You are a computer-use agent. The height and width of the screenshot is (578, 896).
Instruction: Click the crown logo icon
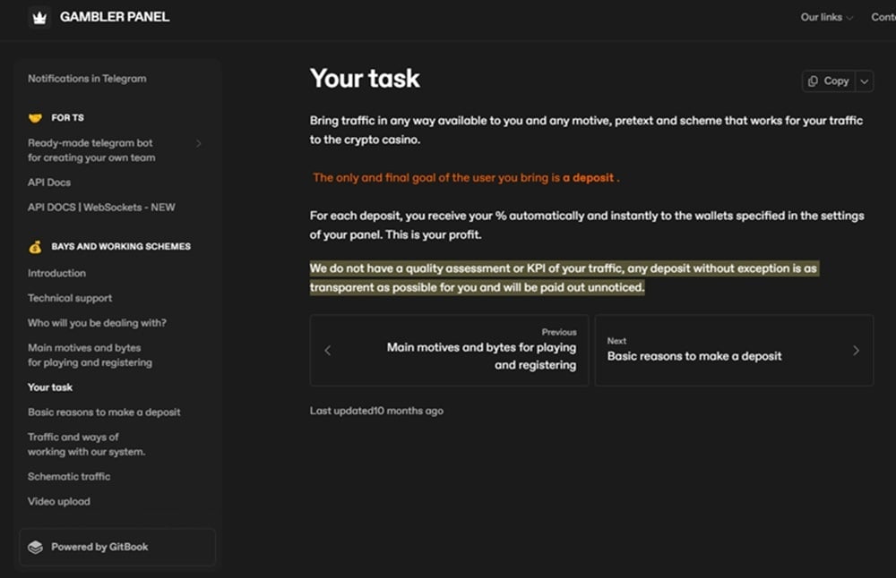39,16
